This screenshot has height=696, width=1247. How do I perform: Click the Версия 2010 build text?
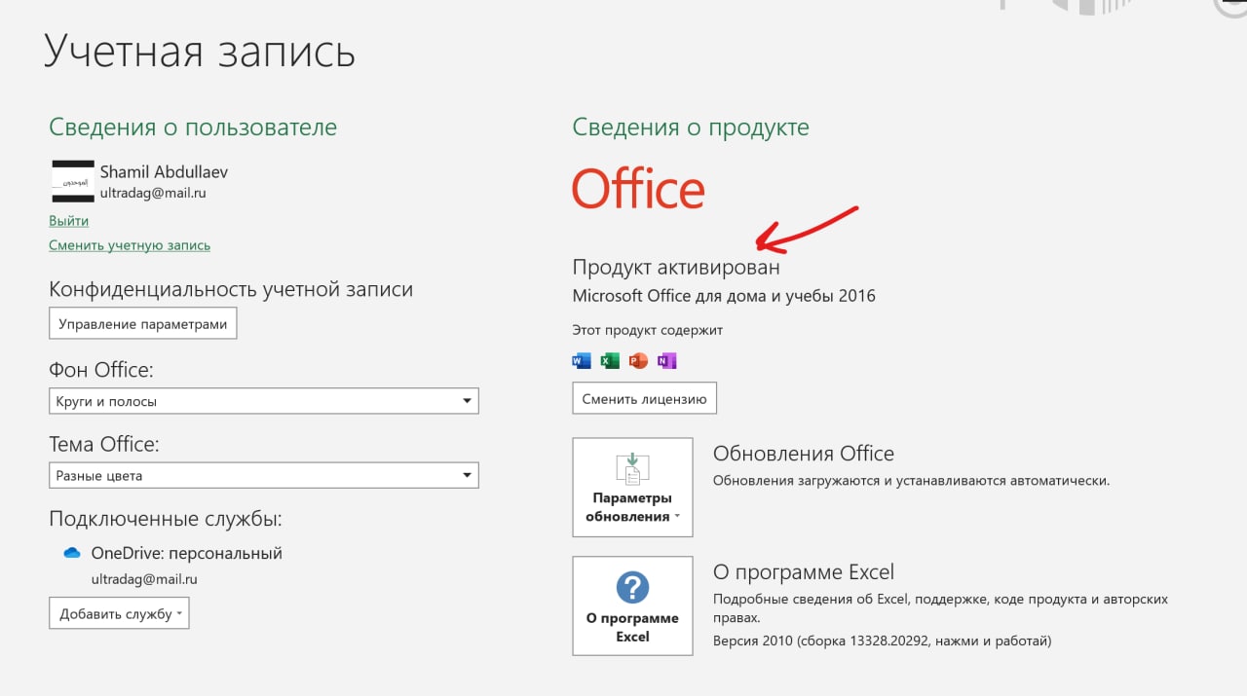pyautogui.click(x=883, y=641)
